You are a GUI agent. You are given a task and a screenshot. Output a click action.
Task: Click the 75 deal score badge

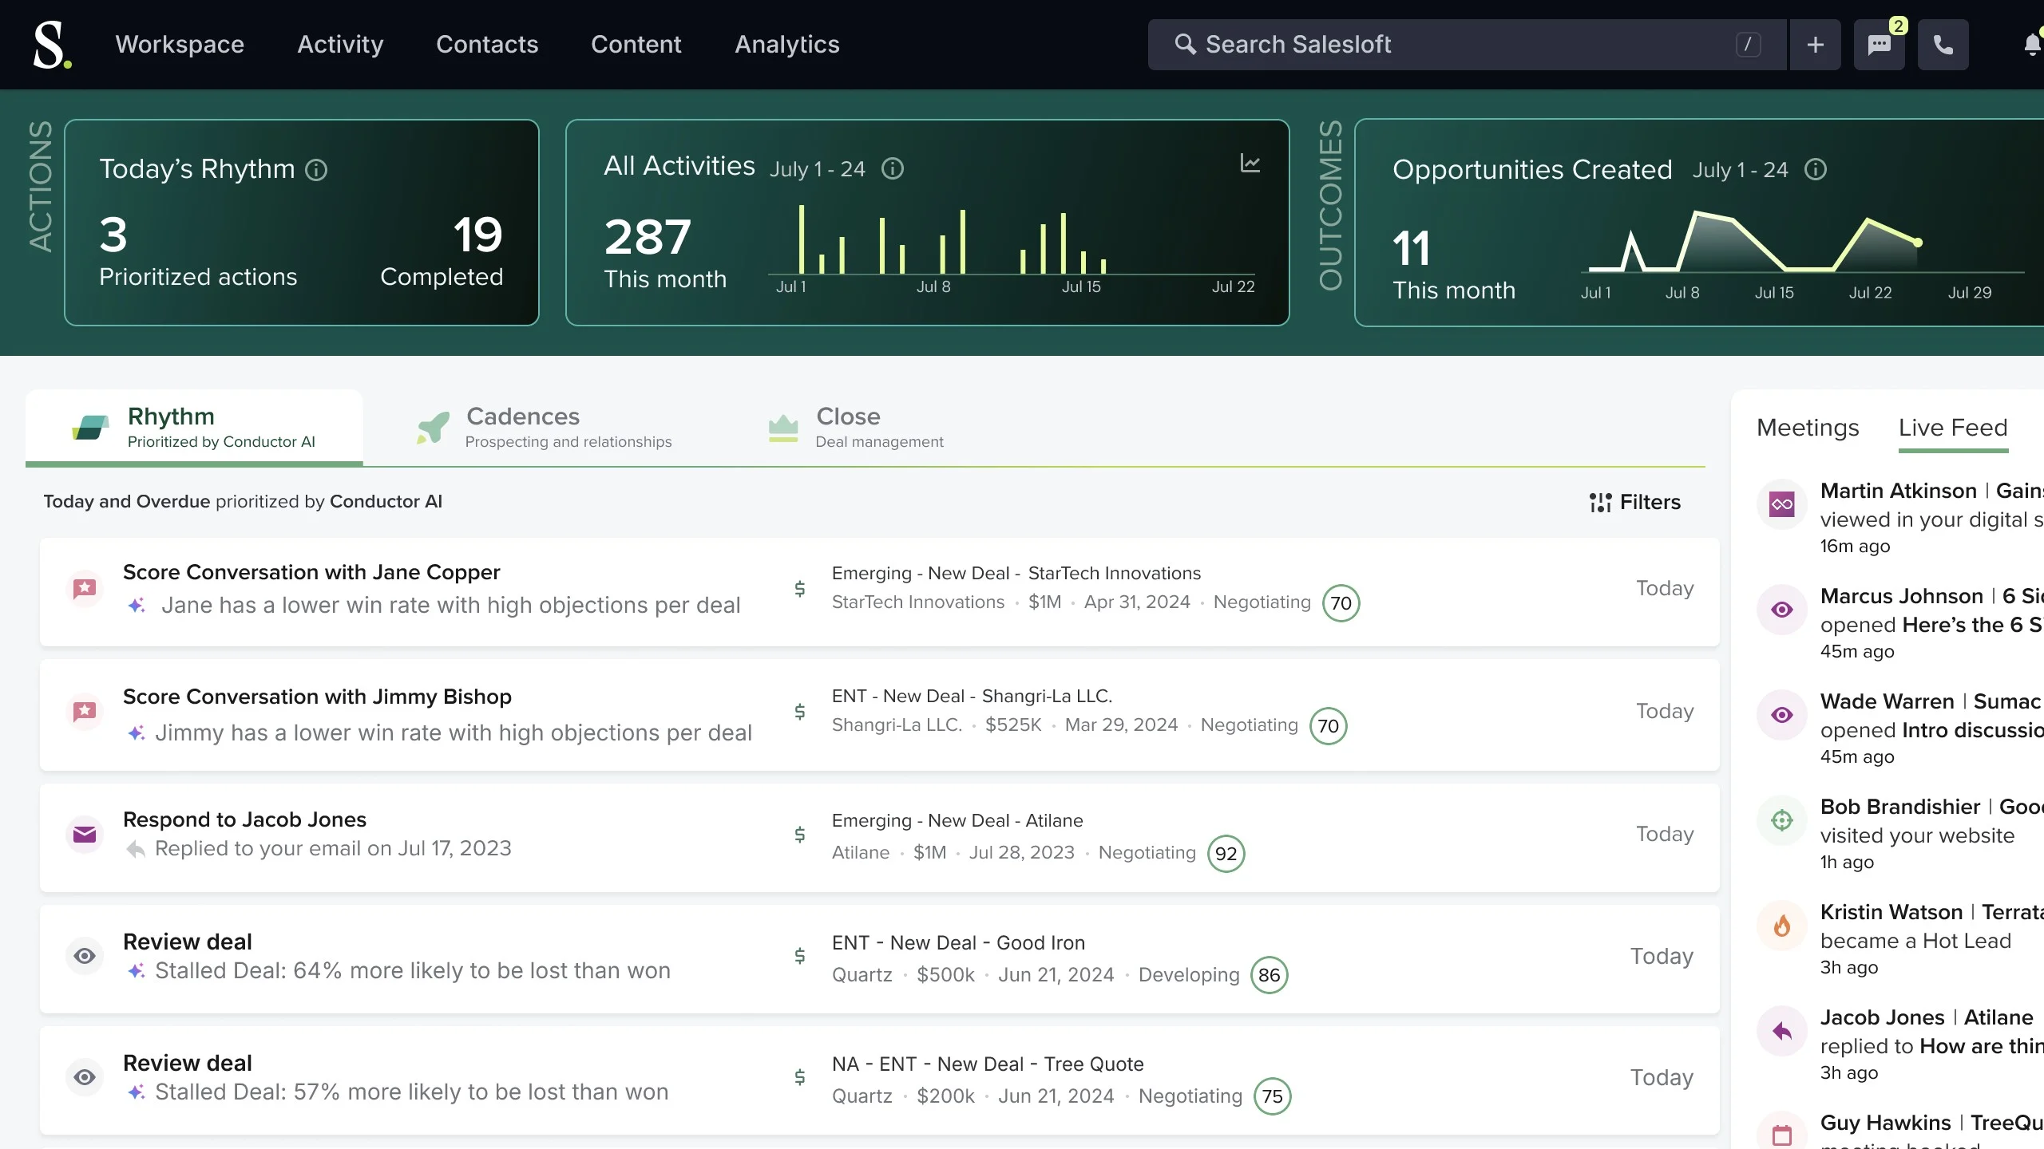[x=1272, y=1096]
